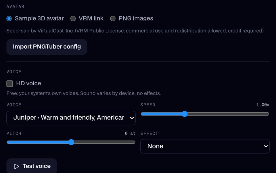This screenshot has height=173, width=276.
Task: Choose the VRM link avatar option
Action: [73, 18]
